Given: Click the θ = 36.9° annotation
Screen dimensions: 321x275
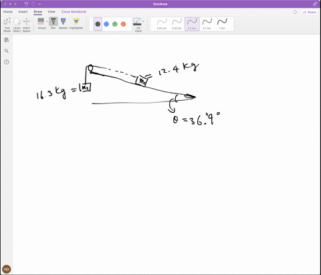Looking at the screenshot, I should click(x=197, y=119).
